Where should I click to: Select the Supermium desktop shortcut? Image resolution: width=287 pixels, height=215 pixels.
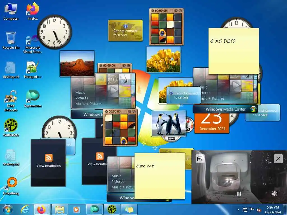click(33, 99)
